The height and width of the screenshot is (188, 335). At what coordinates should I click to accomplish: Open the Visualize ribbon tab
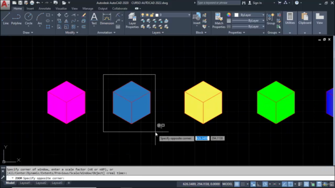pyautogui.click(x=61, y=8)
